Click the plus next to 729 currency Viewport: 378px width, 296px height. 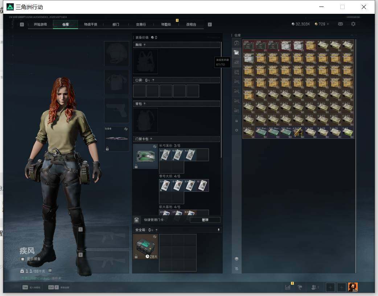[x=328, y=24]
